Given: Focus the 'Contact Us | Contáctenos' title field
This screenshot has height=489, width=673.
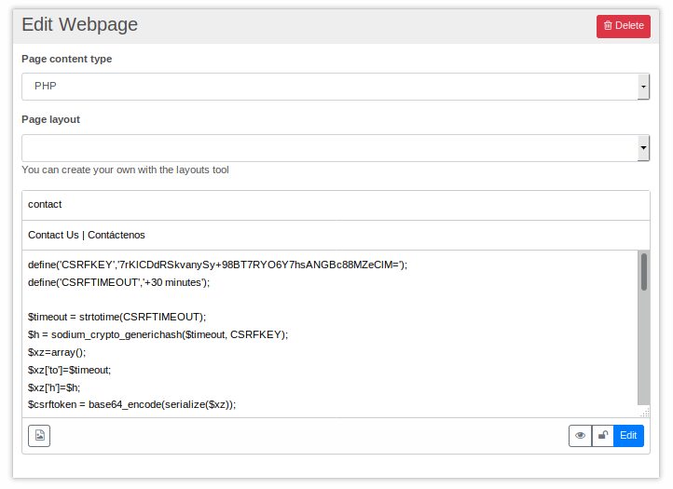Looking at the screenshot, I should tap(336, 235).
